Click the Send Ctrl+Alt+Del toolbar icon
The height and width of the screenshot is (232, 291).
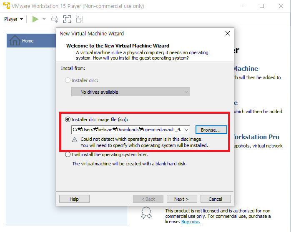point(55,19)
